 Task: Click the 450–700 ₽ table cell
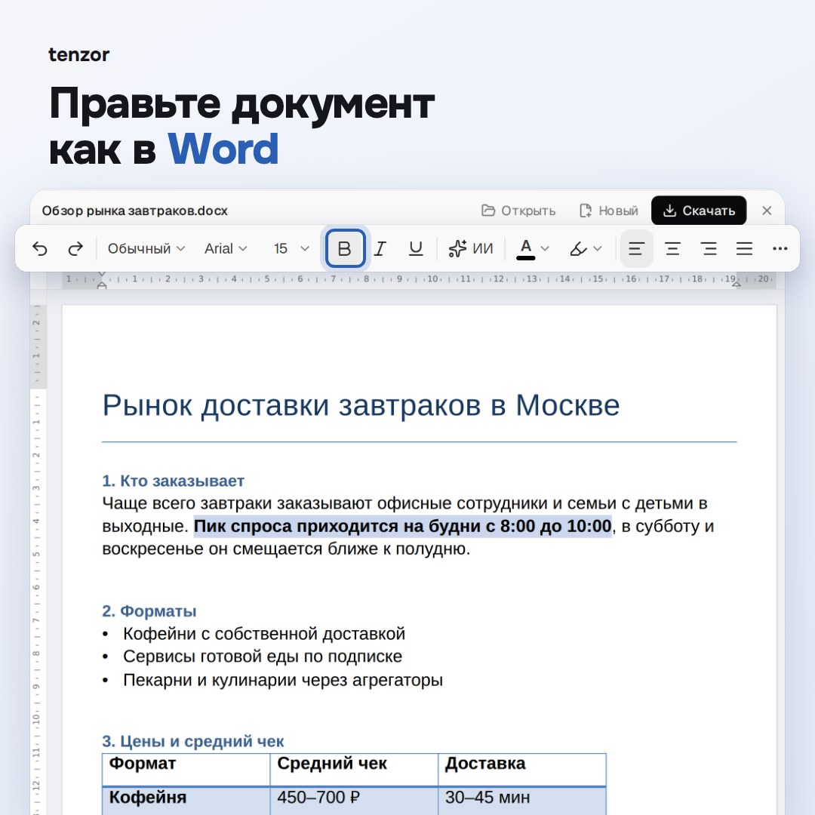354,801
